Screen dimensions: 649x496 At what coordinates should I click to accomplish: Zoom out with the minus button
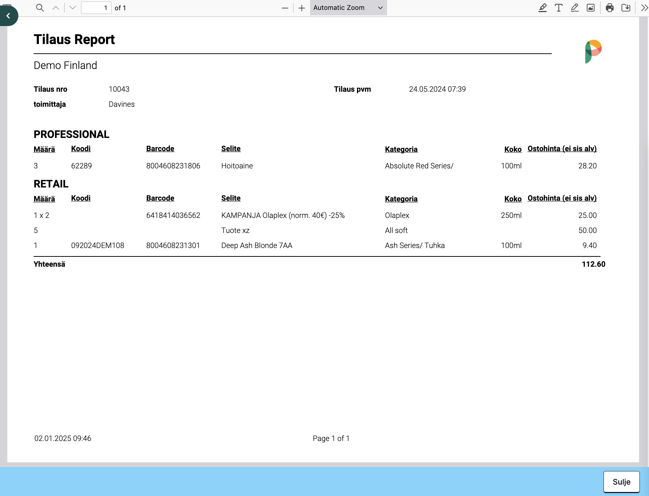point(285,8)
